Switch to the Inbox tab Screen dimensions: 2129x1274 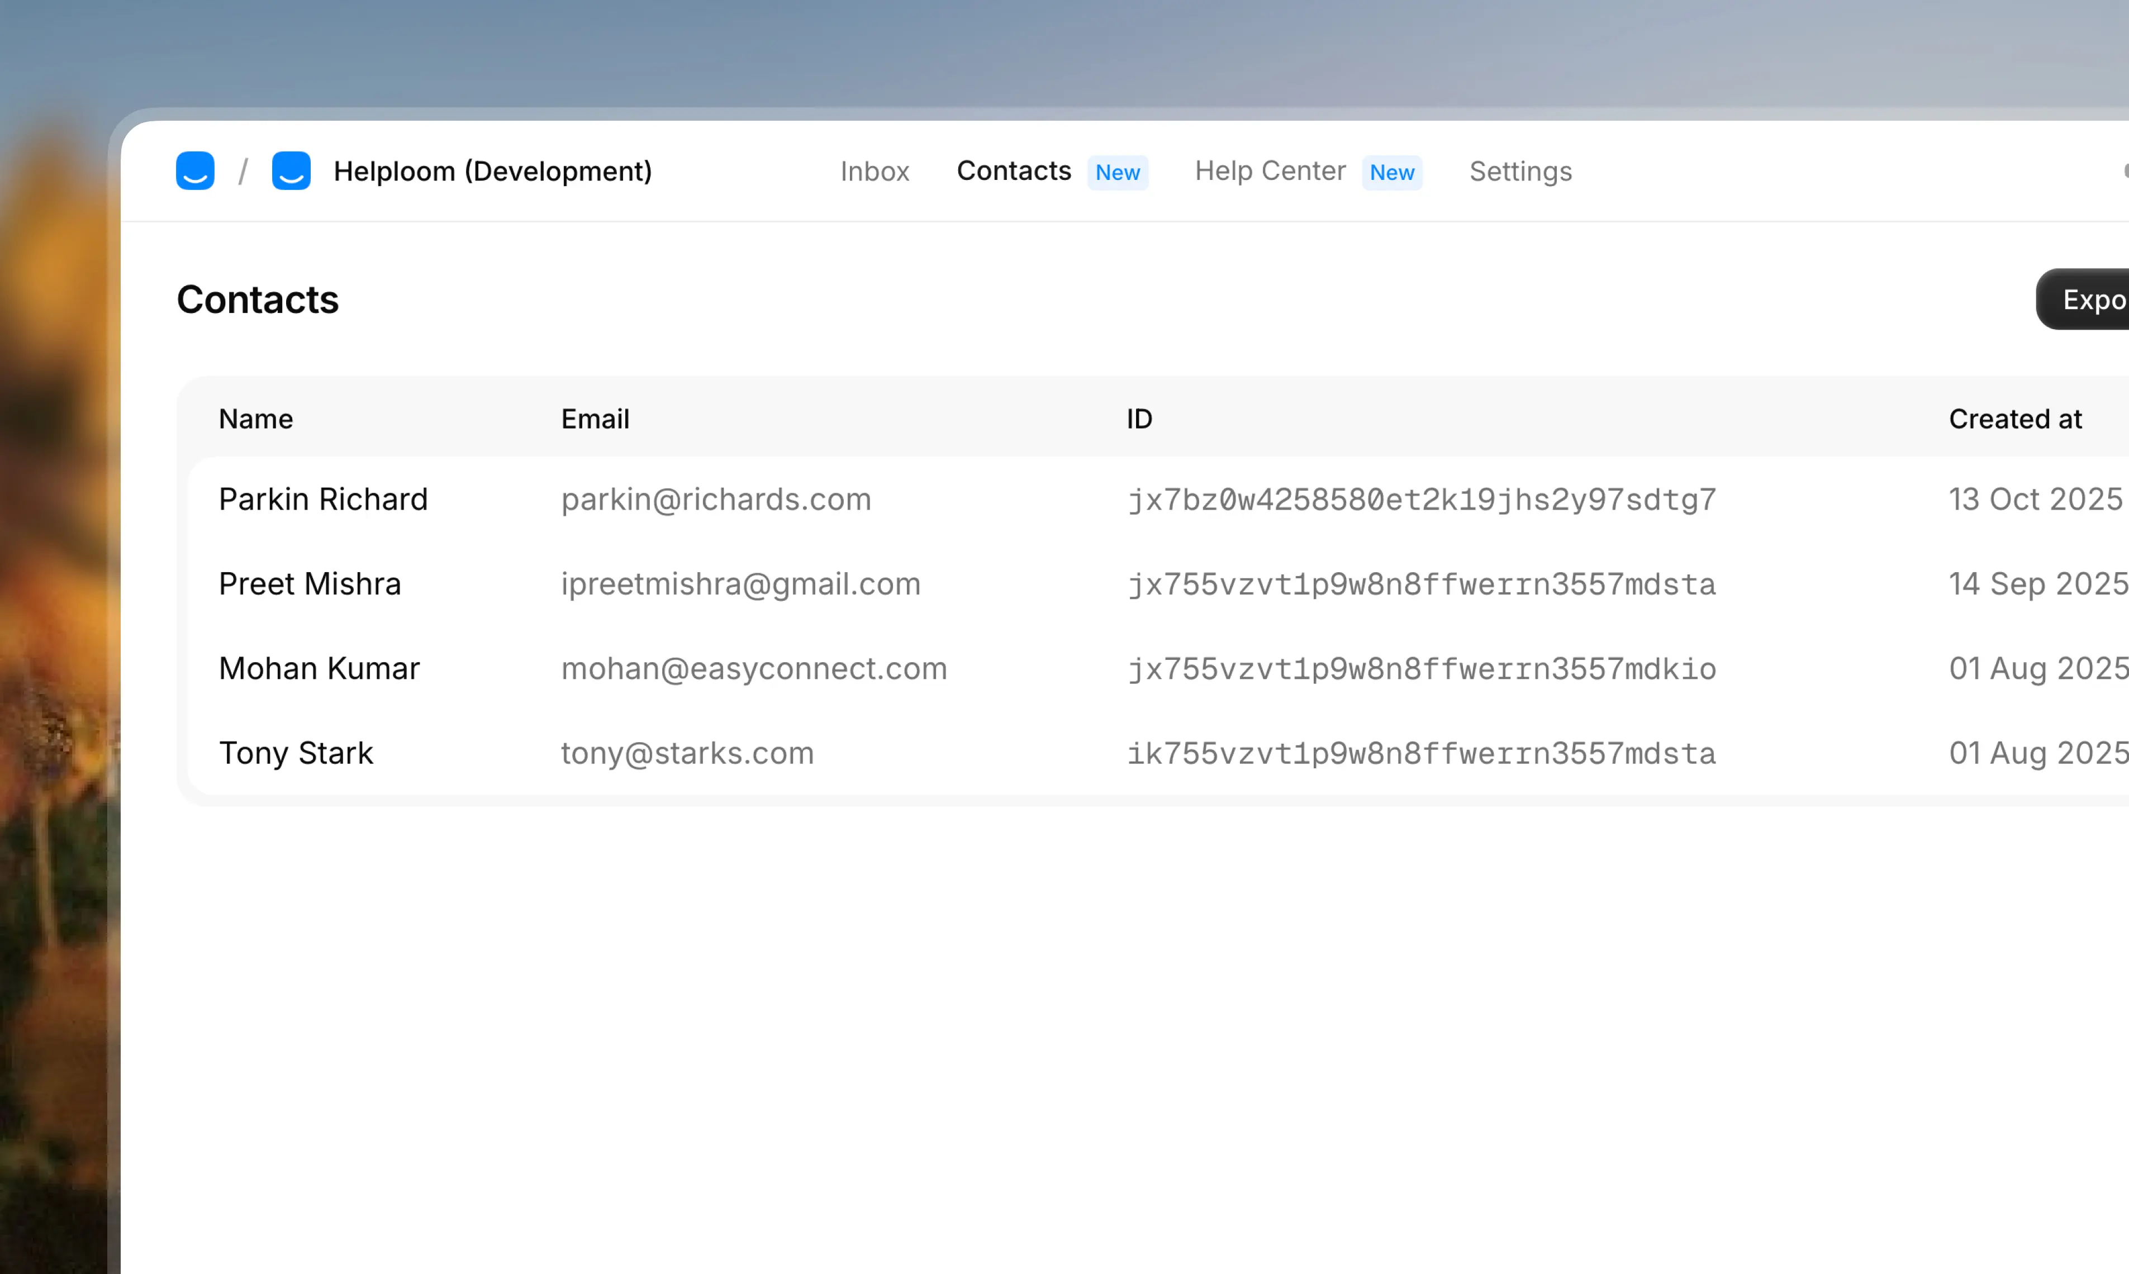click(x=874, y=172)
